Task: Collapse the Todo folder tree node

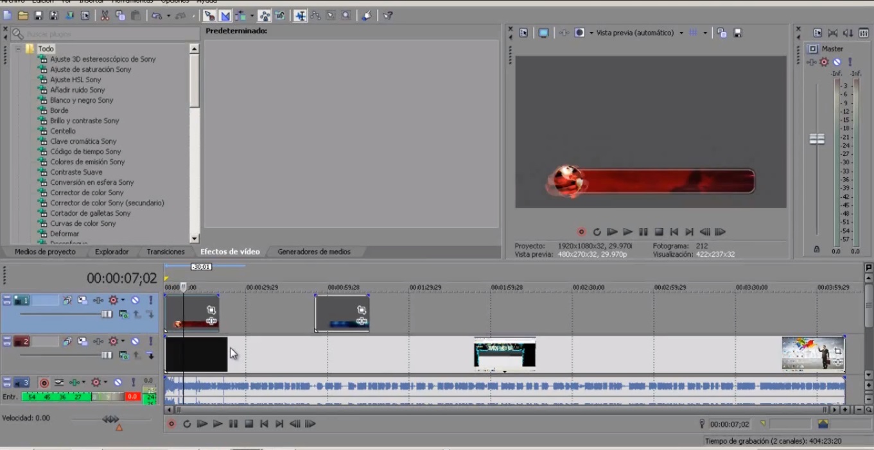Action: (x=18, y=49)
